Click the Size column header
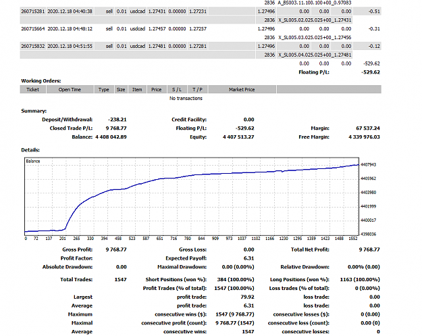The width and height of the screenshot is (422, 336). 121,89
